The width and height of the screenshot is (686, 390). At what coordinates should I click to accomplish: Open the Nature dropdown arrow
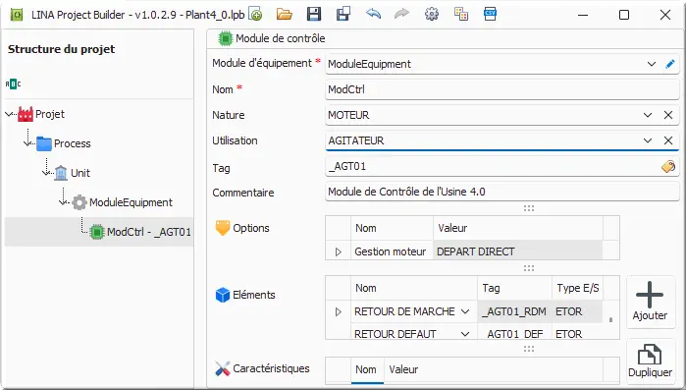coord(648,115)
